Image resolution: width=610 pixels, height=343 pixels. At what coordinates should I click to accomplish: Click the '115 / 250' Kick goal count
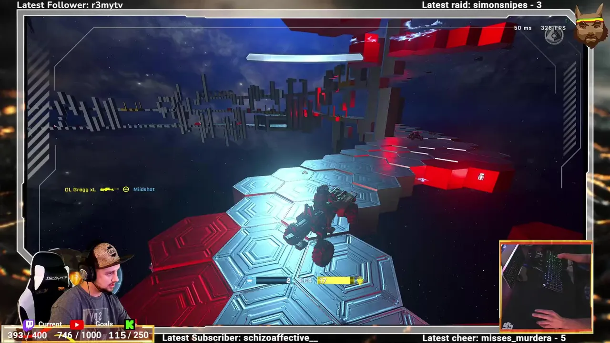pos(129,335)
